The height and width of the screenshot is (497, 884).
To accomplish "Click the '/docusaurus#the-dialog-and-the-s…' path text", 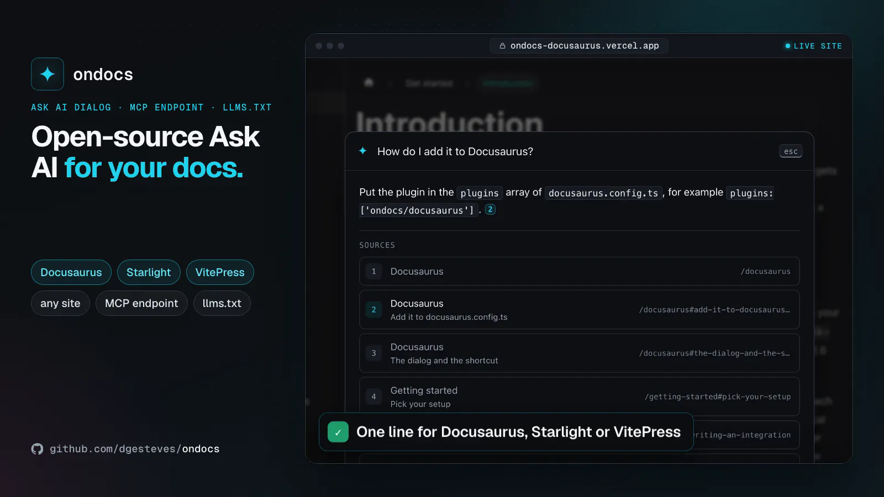I will tap(715, 353).
